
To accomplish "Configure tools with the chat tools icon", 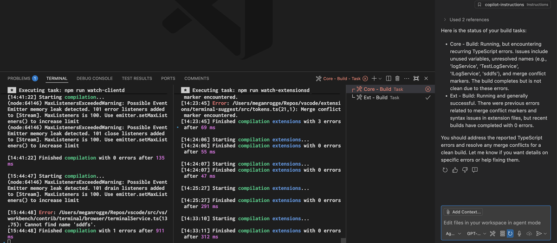I will click(x=493, y=234).
